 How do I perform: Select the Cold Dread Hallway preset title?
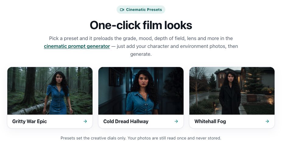(x=126, y=121)
